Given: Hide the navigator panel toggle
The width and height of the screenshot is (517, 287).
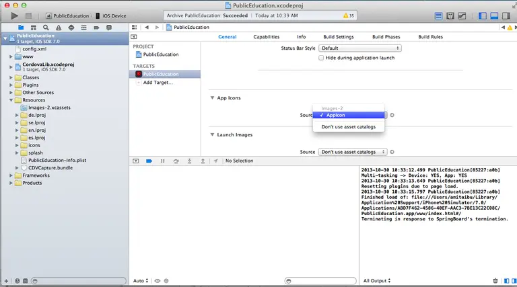Looking at the screenshot, I should click(482, 16).
